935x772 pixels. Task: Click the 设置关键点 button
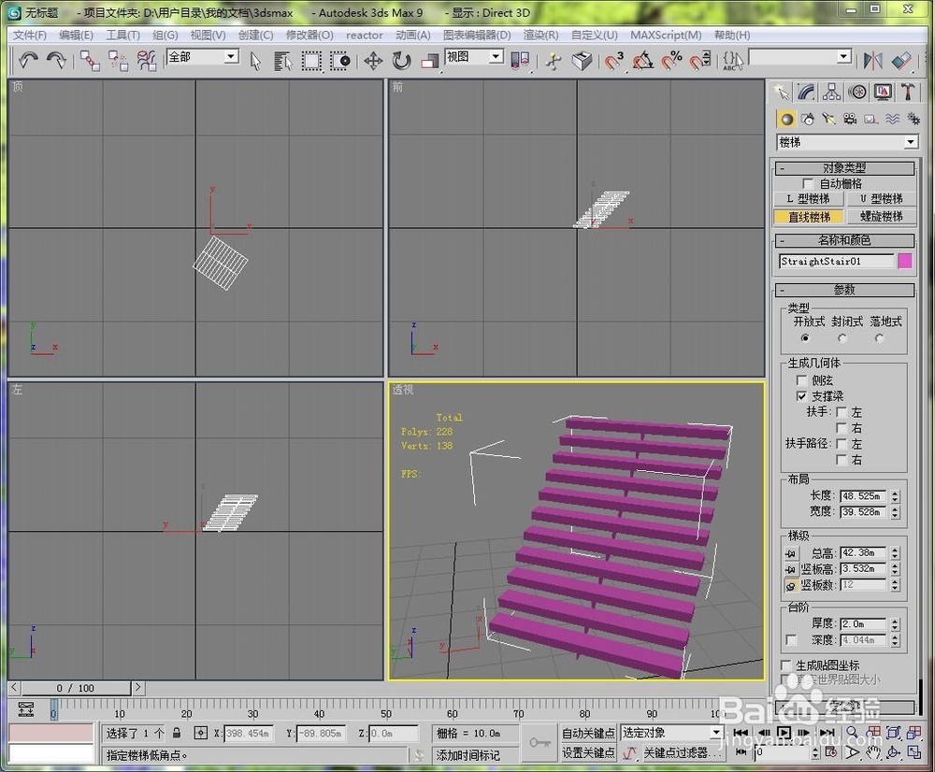[588, 753]
